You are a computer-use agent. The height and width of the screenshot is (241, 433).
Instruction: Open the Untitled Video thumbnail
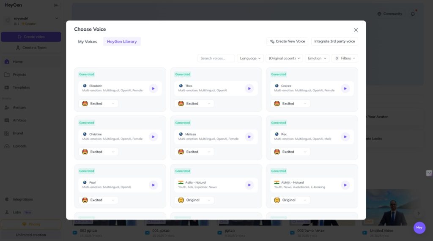pyautogui.click(x=392, y=207)
